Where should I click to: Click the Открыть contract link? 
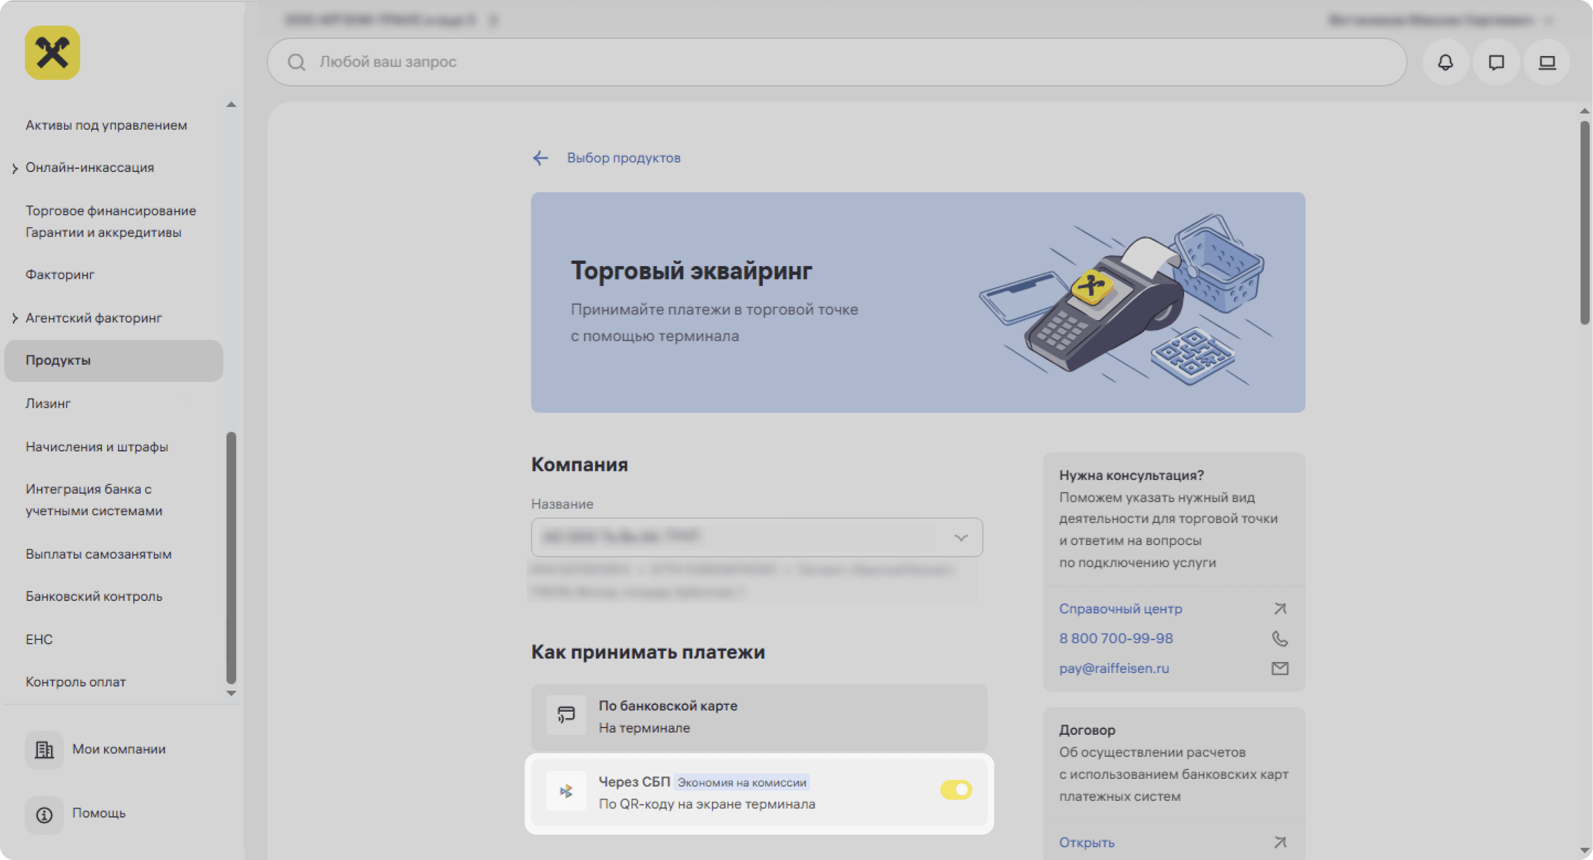coord(1087,842)
